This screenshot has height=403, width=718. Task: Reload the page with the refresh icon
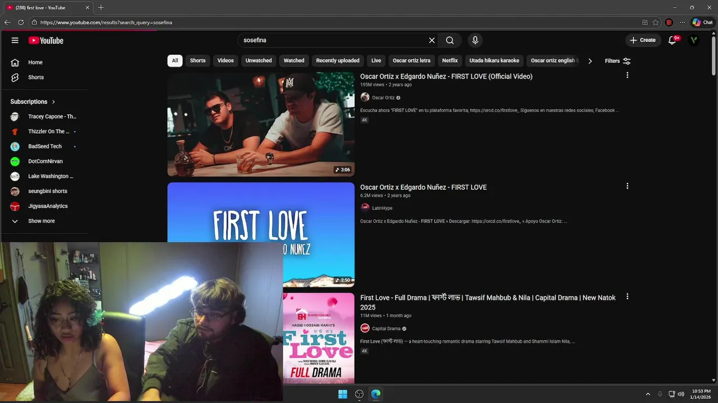[x=21, y=22]
